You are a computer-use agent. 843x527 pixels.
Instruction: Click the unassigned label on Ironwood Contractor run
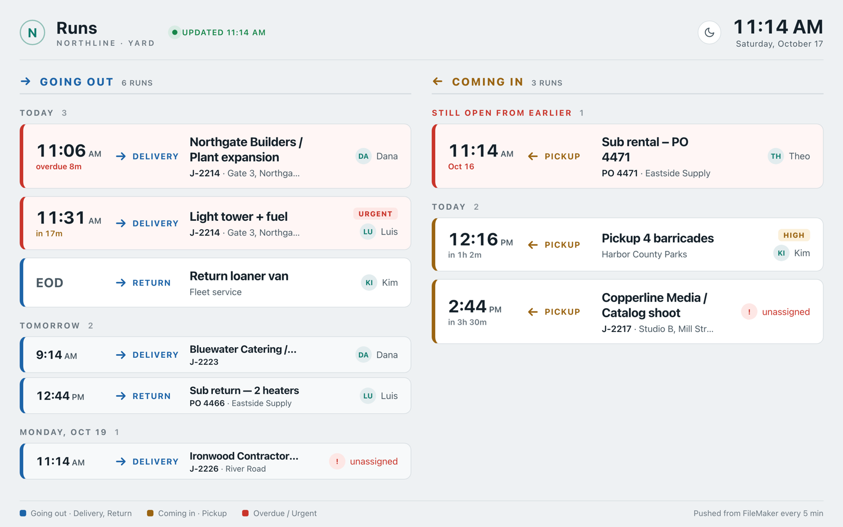(374, 462)
